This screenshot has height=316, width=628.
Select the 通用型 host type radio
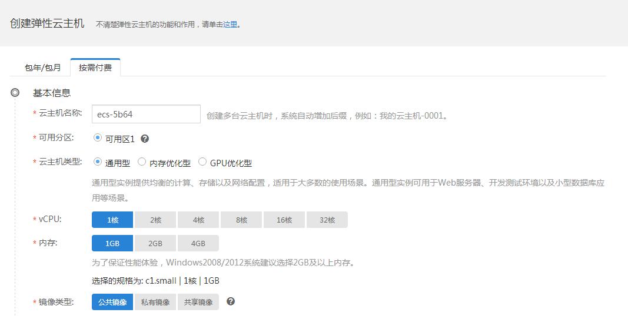(x=97, y=162)
